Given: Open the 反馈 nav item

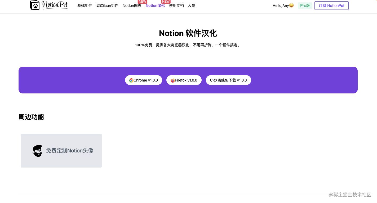Looking at the screenshot, I should [192, 6].
